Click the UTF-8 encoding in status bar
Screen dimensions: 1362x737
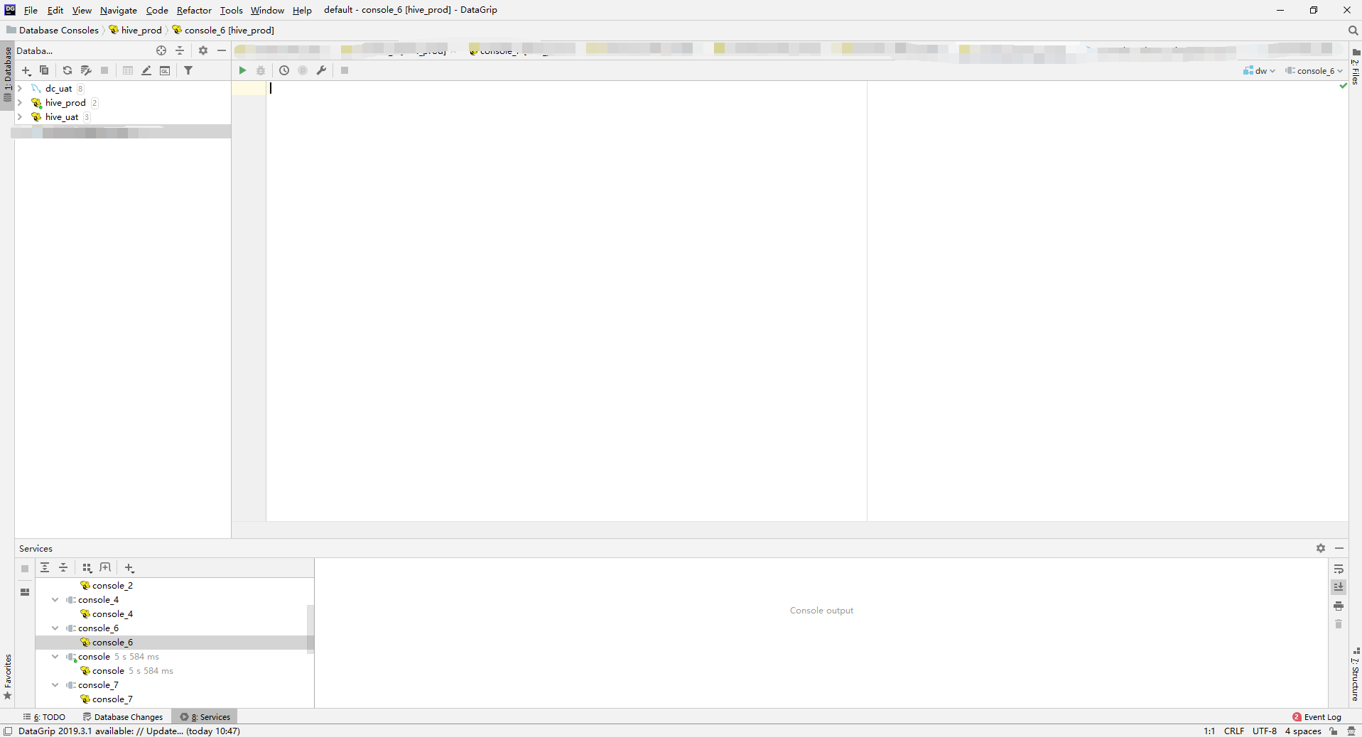coord(1265,731)
